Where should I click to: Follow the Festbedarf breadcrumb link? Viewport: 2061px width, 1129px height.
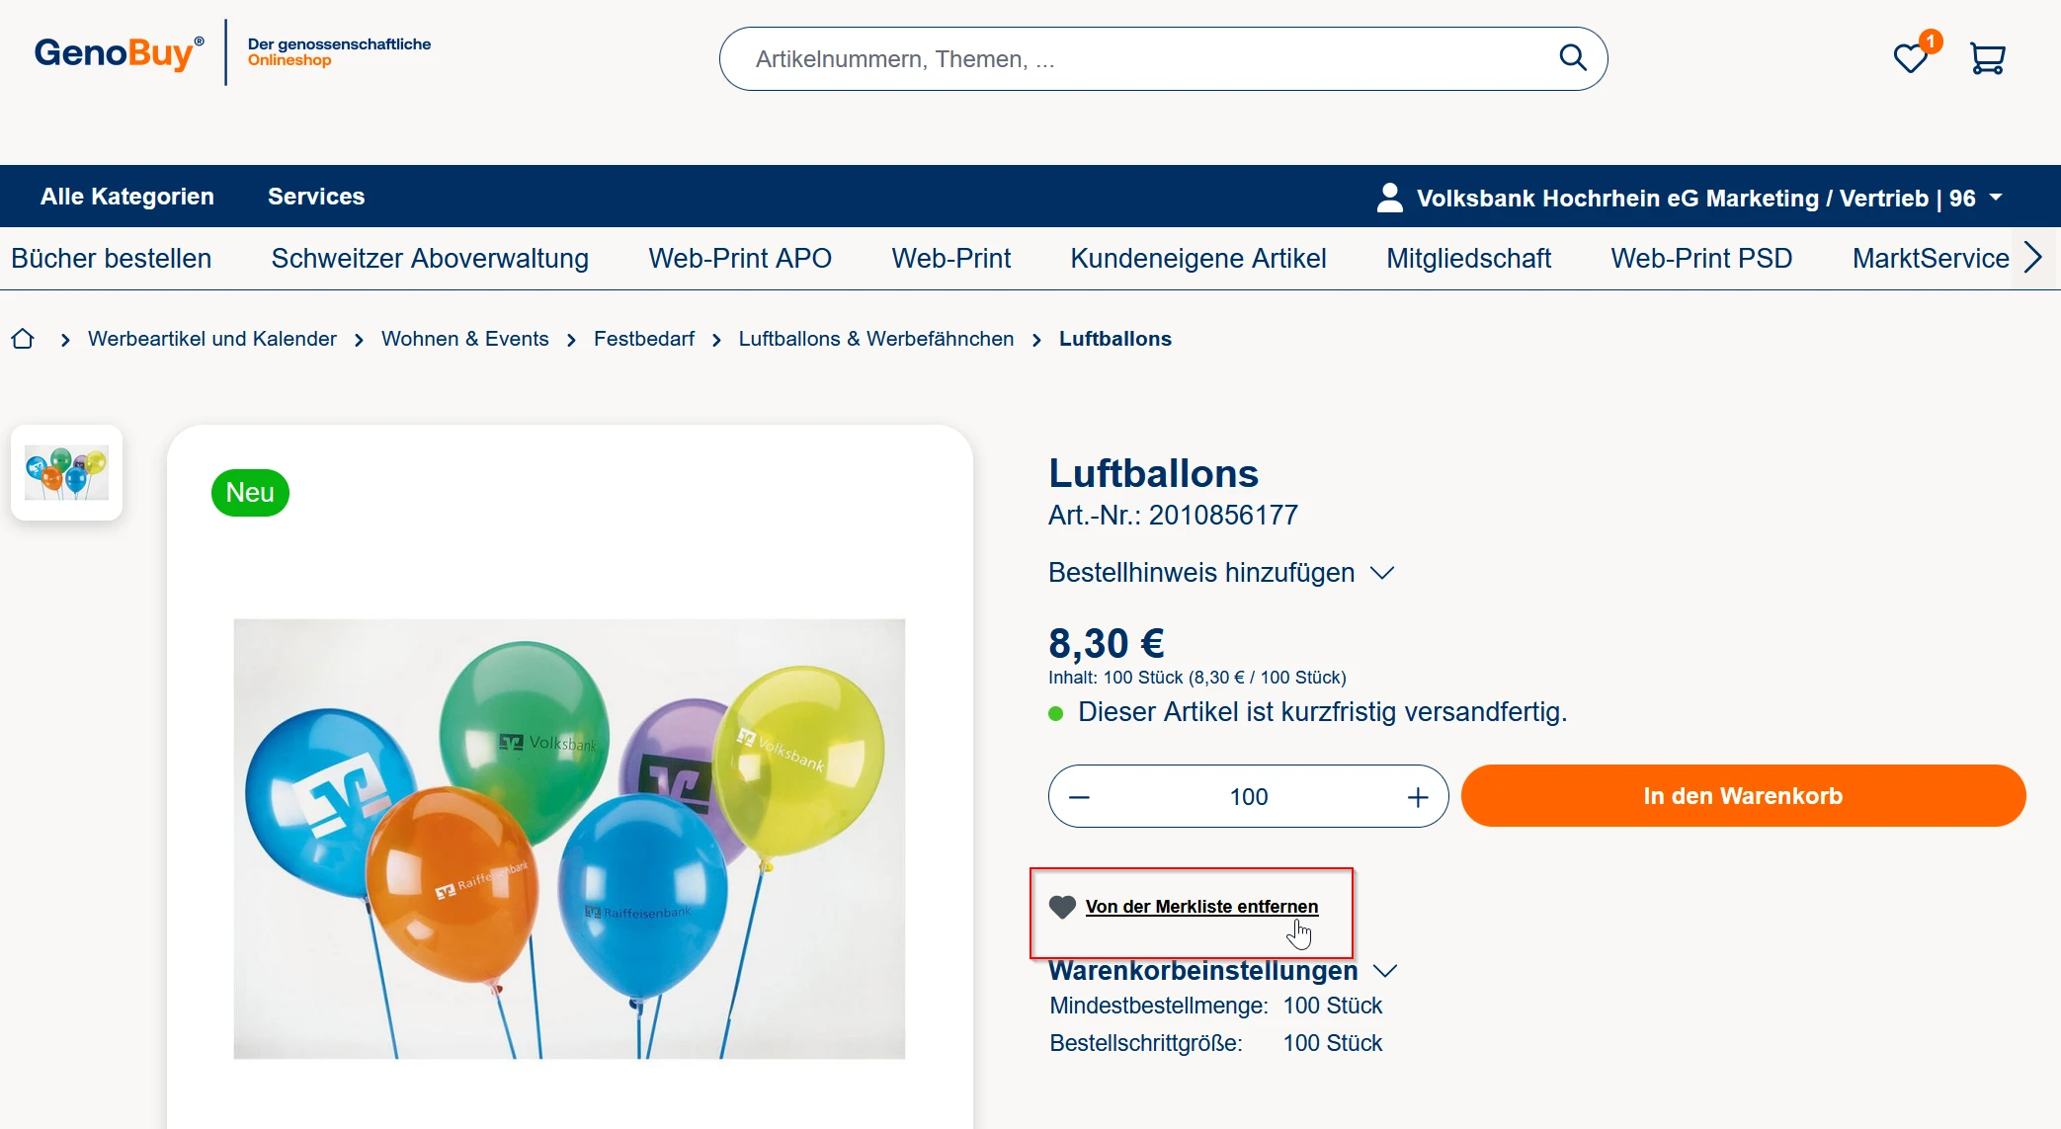(643, 339)
